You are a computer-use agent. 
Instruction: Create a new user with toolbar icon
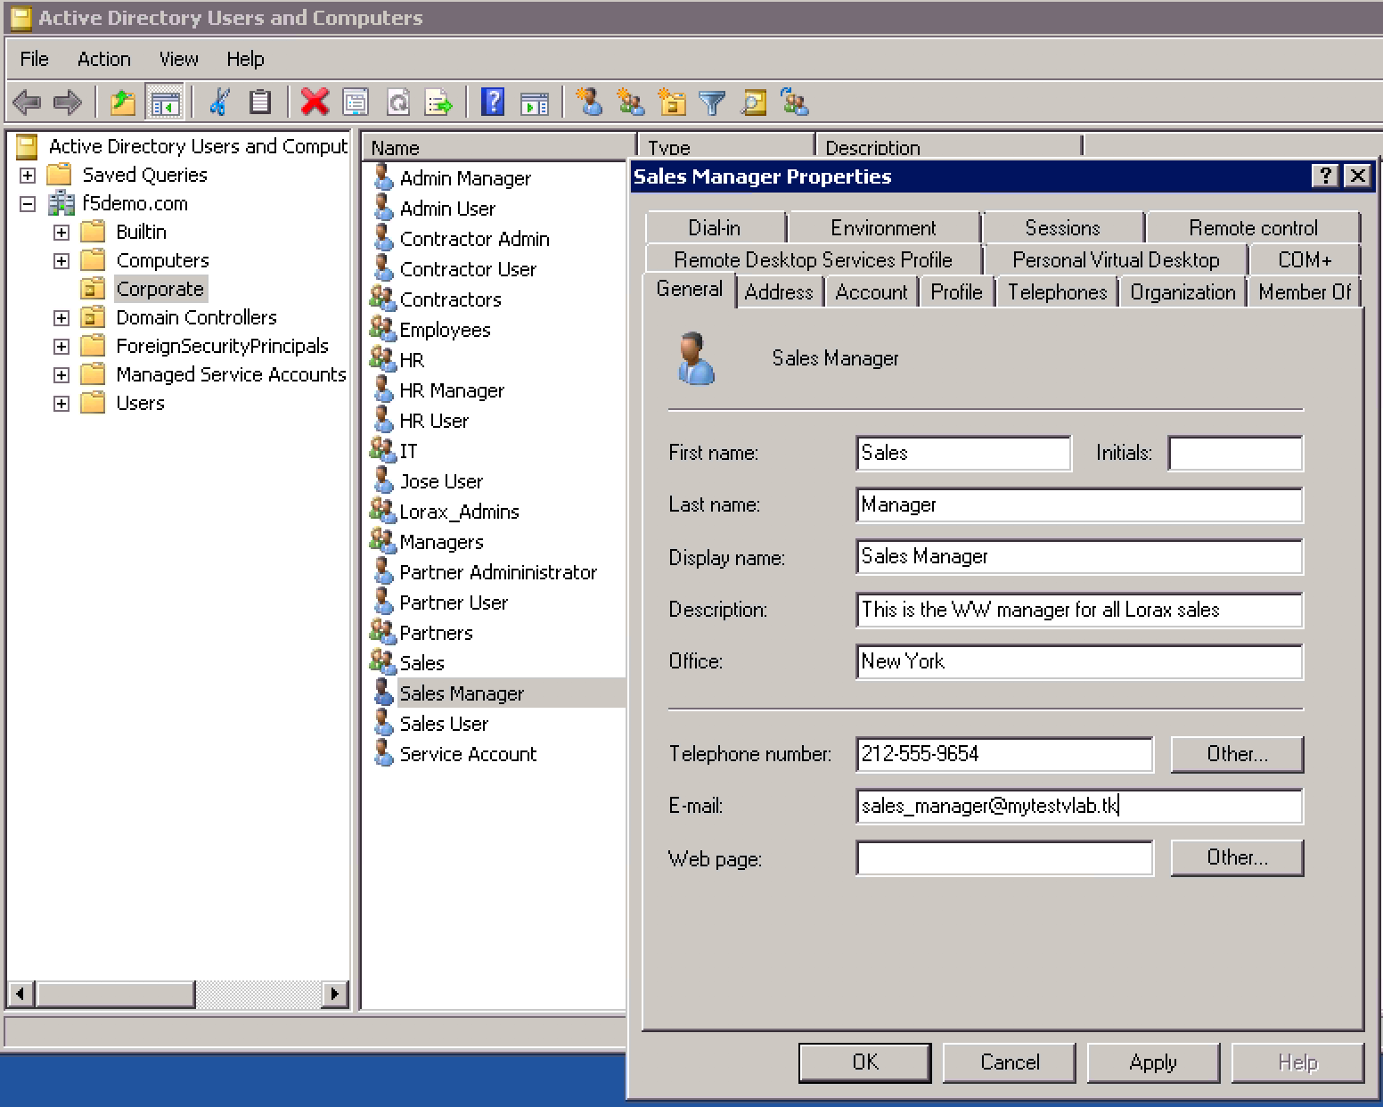point(589,102)
